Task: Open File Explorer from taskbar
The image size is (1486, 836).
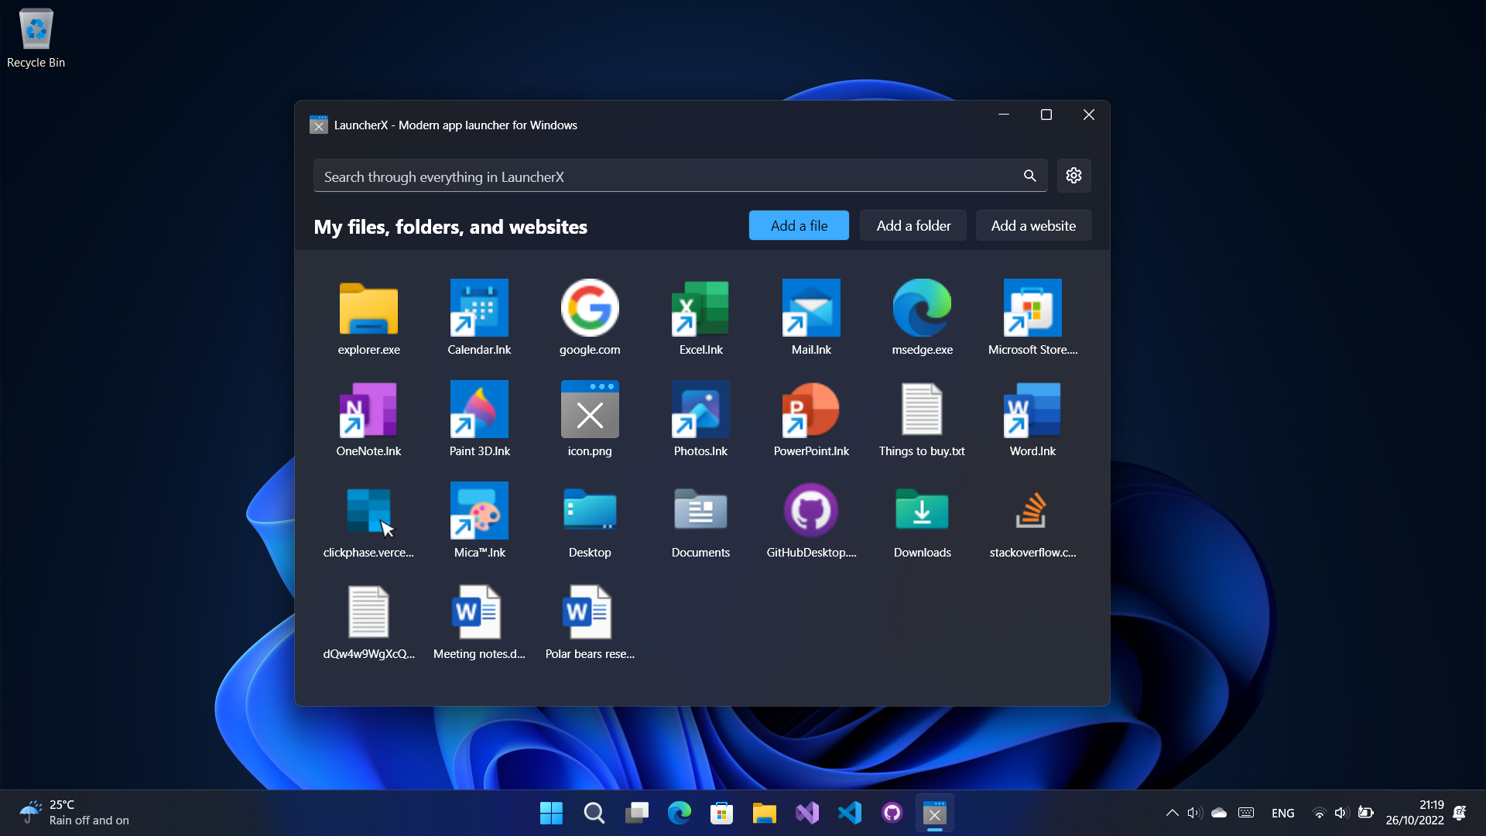Action: click(x=764, y=813)
